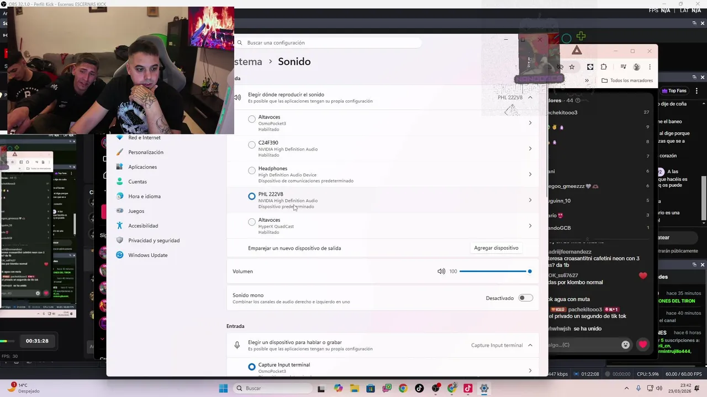Select the HyperX QuadCast Altavoces radio

coord(252,222)
